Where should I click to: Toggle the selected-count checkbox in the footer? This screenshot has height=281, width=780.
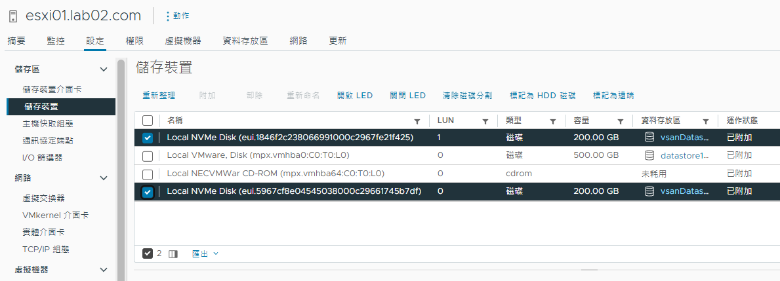(147, 253)
